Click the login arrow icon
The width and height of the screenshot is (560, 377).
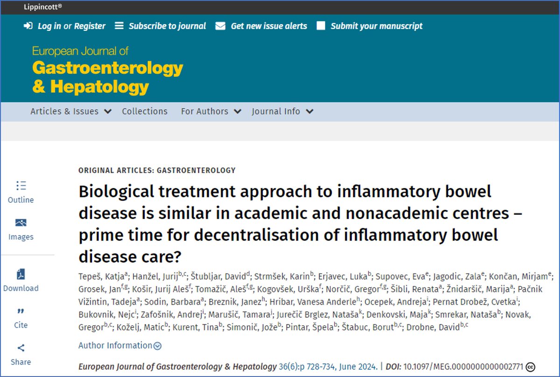(x=28, y=26)
